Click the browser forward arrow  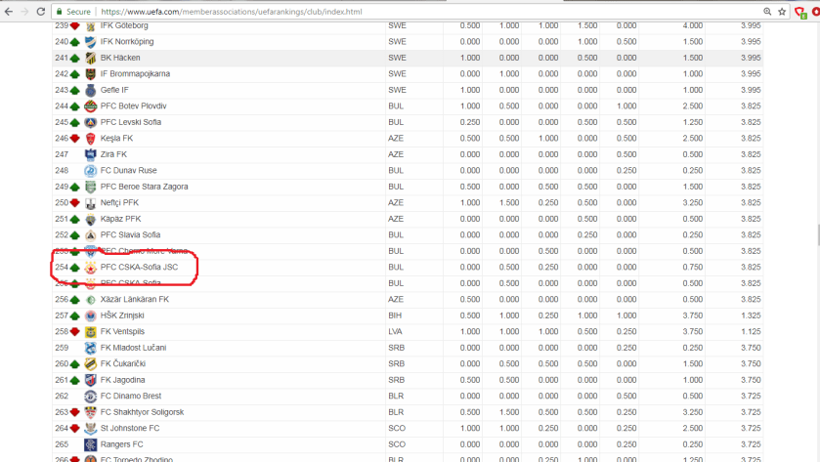click(x=24, y=11)
